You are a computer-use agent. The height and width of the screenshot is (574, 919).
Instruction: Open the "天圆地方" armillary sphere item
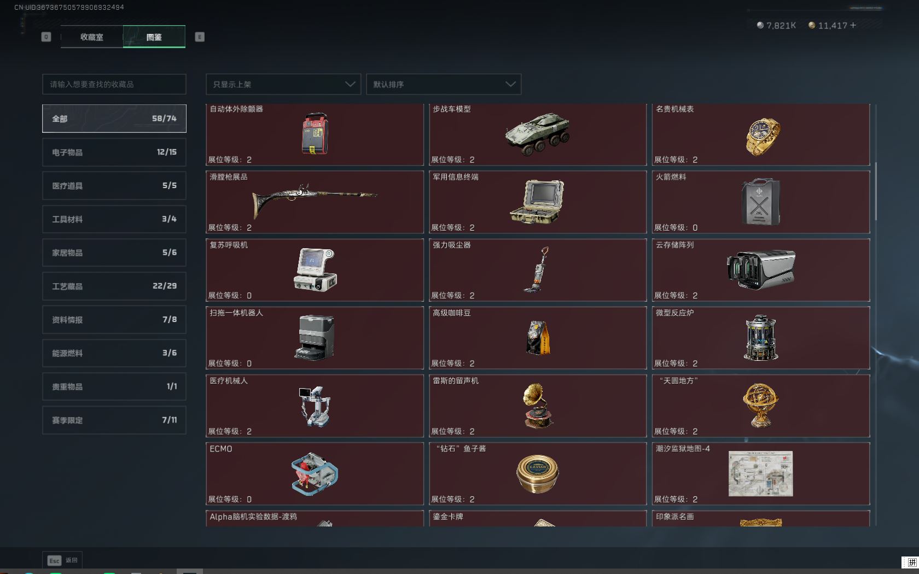pos(760,406)
